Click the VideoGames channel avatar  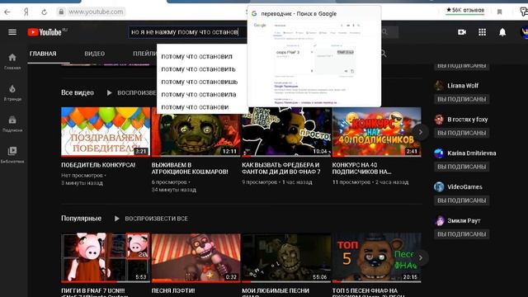[x=439, y=186]
